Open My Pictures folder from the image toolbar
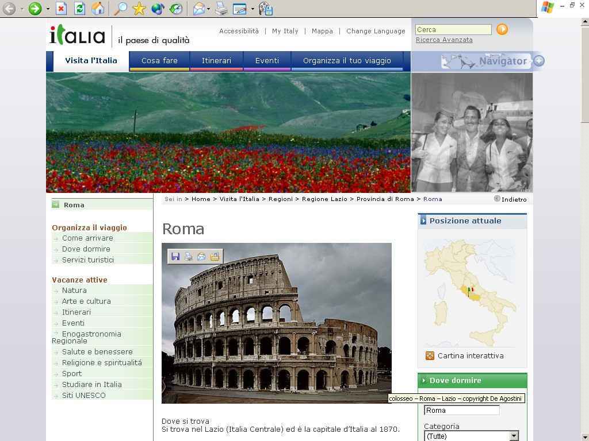The image size is (589, 441). pos(215,257)
